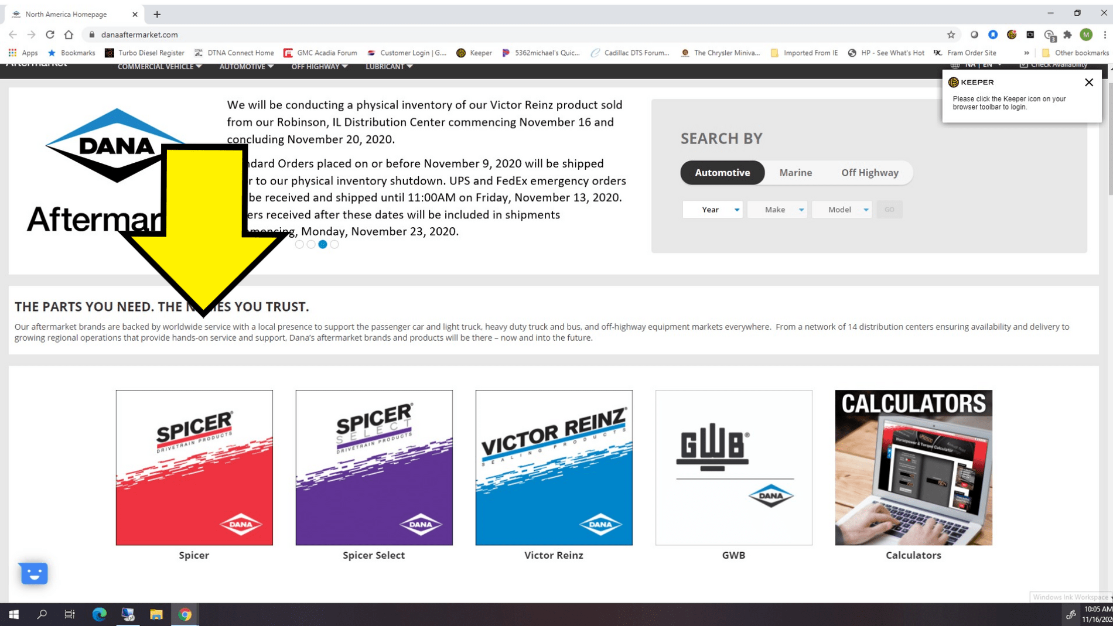Open Windows Start menu
This screenshot has height=626, width=1113.
[x=13, y=614]
